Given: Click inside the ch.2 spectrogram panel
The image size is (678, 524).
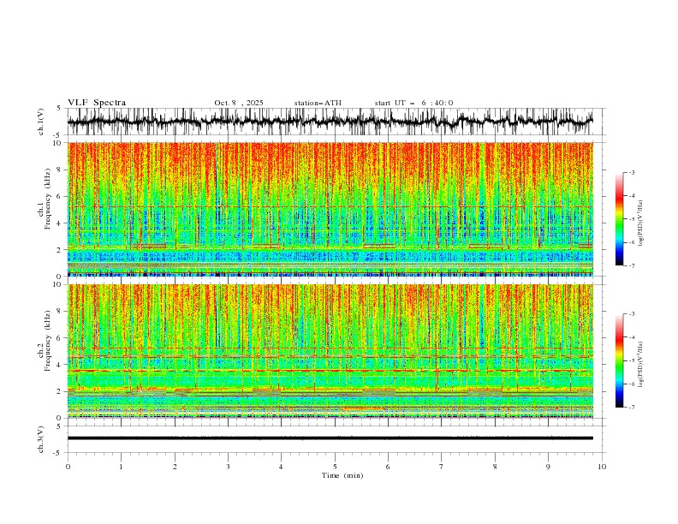Looking at the screenshot, I should coord(330,351).
